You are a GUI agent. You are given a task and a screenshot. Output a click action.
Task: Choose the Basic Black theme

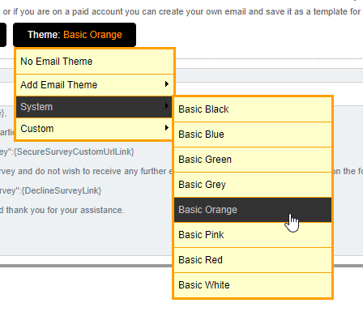(x=253, y=109)
